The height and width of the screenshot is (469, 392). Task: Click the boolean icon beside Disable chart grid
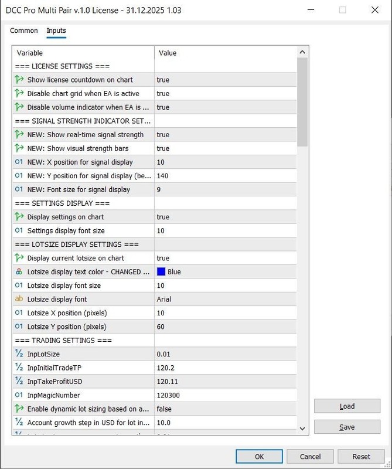point(19,93)
